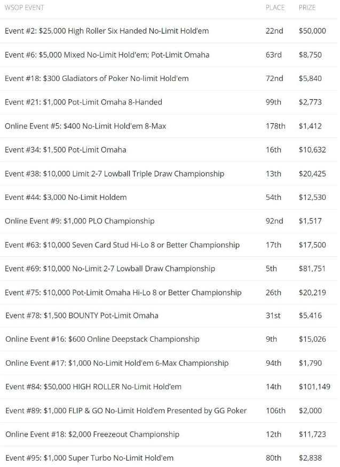The width and height of the screenshot is (340, 467).
Task: Click the PRIZE column header
Action: tap(307, 7)
